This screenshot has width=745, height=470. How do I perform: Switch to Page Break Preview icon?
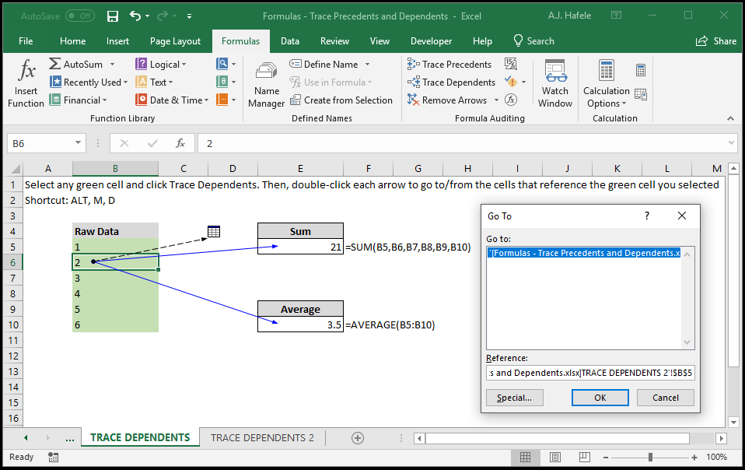(x=584, y=458)
